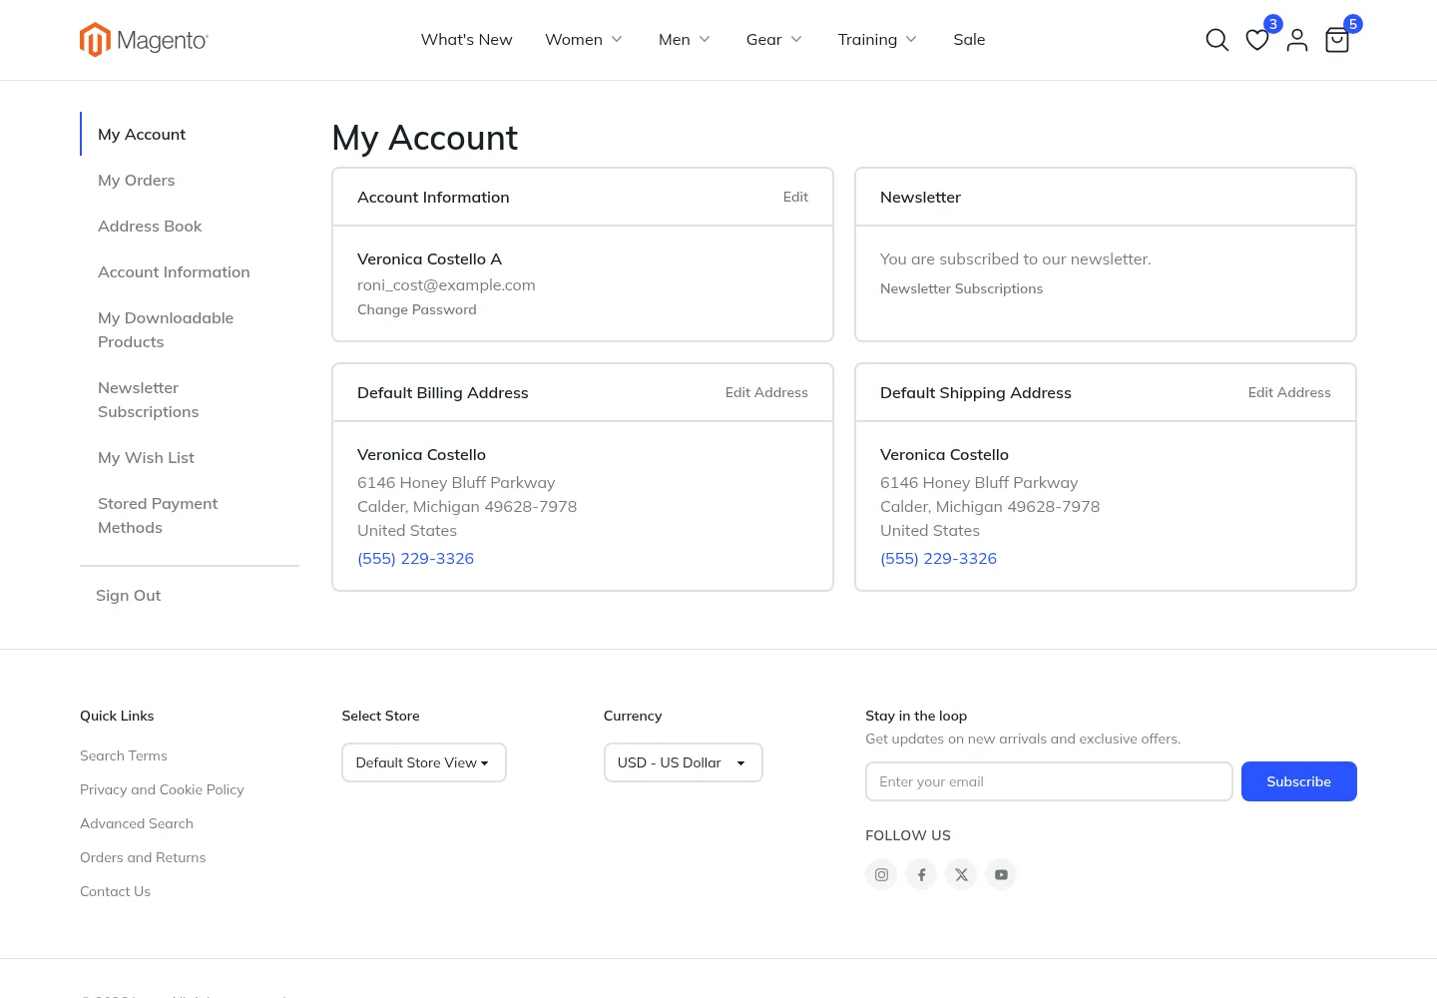This screenshot has height=998, width=1437.
Task: Select Account Information in sidebar
Action: 174,272
